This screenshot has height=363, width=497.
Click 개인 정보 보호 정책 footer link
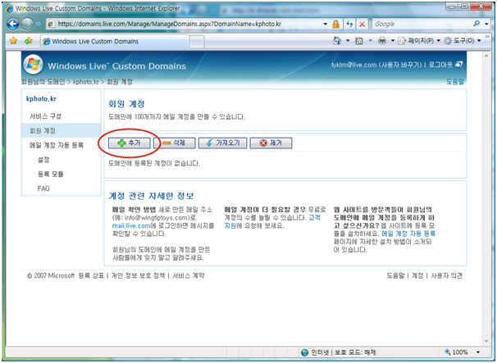[139, 275]
